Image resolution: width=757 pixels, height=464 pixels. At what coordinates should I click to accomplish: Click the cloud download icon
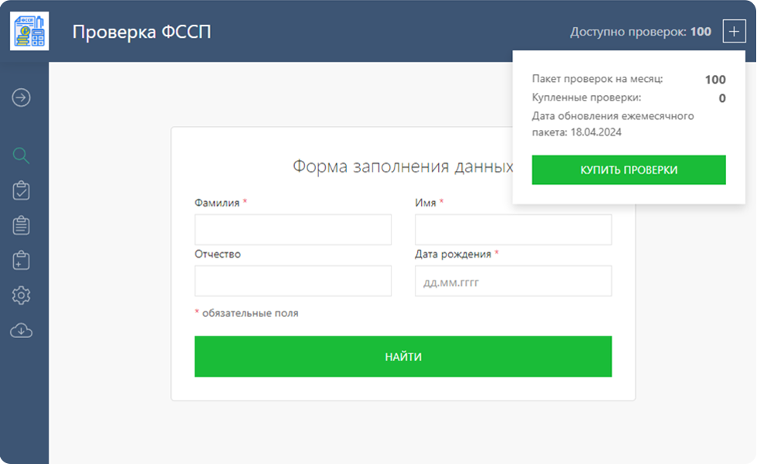(22, 330)
